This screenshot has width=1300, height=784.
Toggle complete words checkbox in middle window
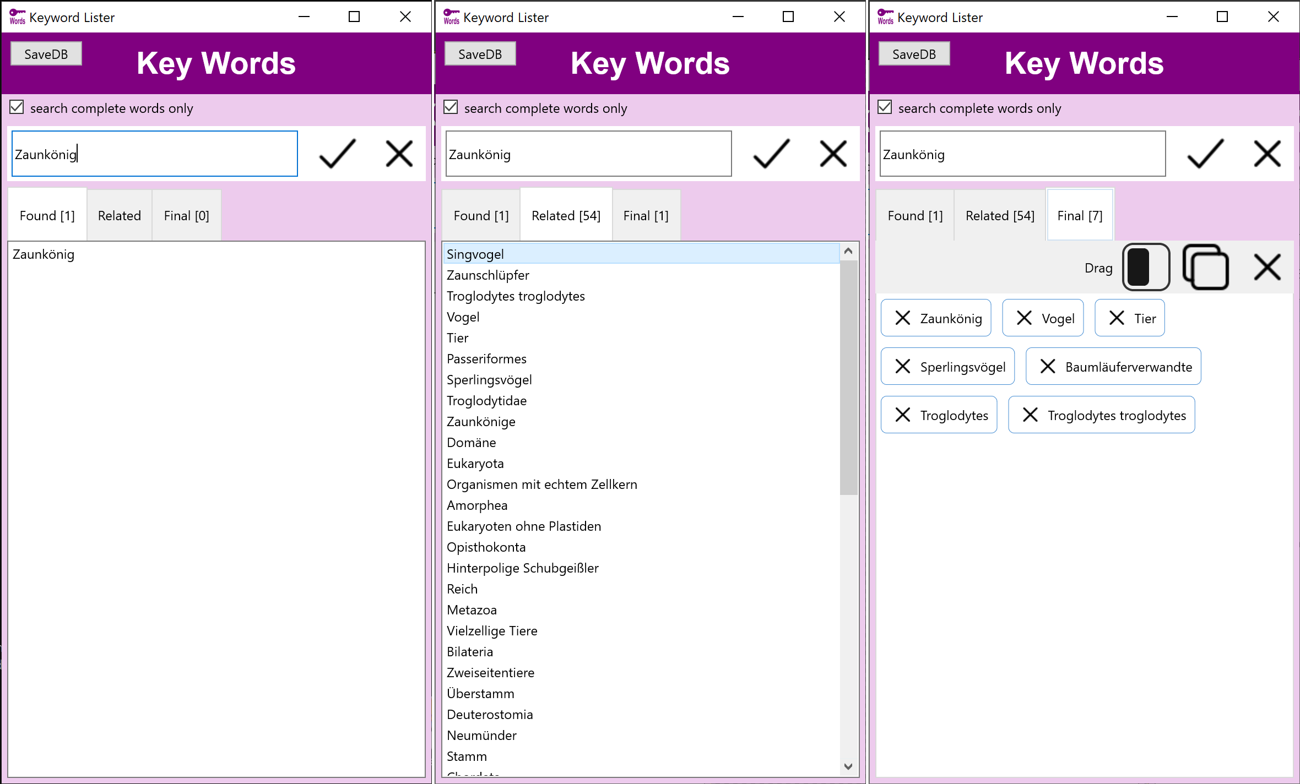click(451, 107)
